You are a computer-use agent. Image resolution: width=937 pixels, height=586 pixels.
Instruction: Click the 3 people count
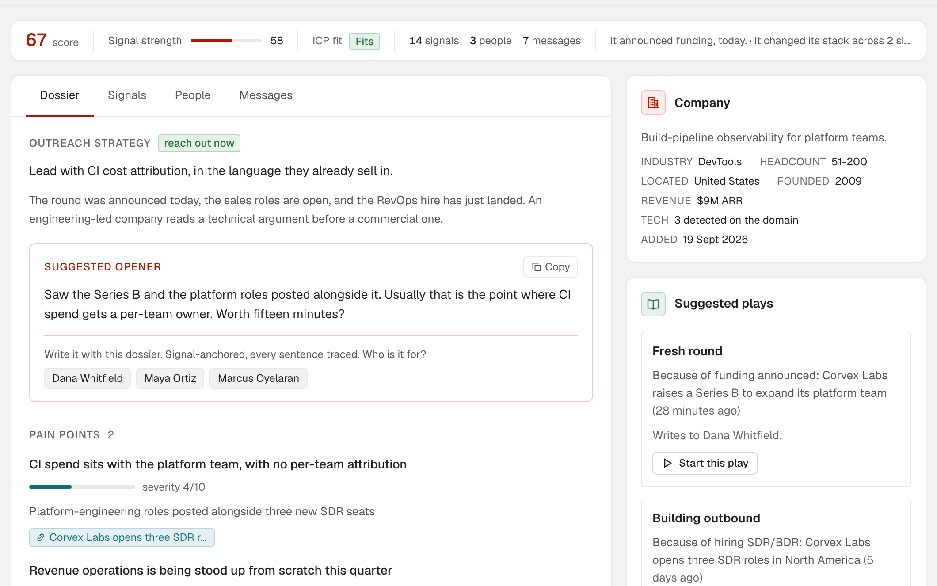click(x=491, y=41)
